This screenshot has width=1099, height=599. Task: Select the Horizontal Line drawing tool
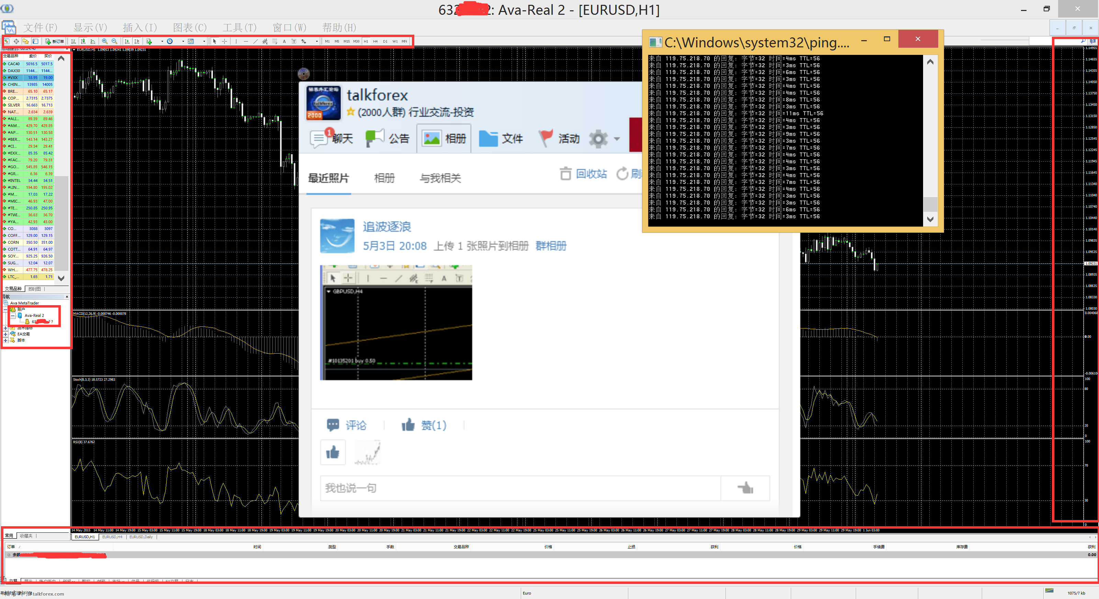pyautogui.click(x=246, y=41)
